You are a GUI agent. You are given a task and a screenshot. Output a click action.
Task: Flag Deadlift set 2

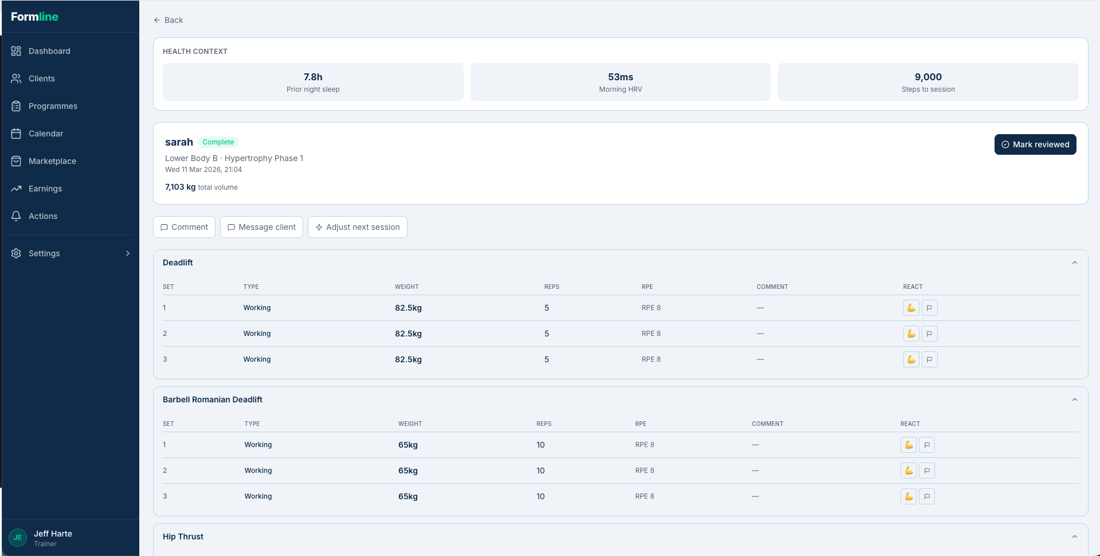[x=929, y=334]
